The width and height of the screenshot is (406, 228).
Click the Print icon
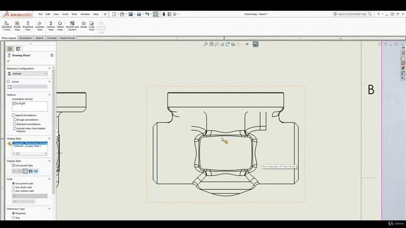pyautogui.click(x=139, y=14)
